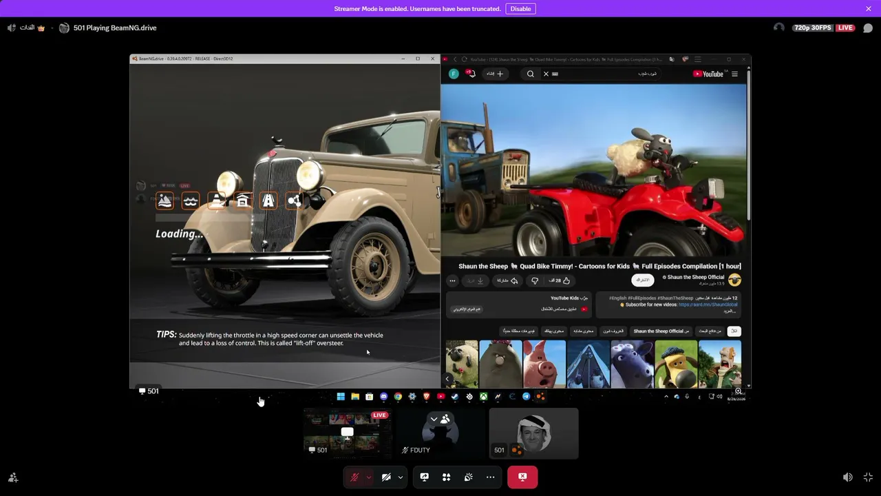Screen dimensions: 881x496
Task: Toggle camera on in call controls
Action: [386, 477]
